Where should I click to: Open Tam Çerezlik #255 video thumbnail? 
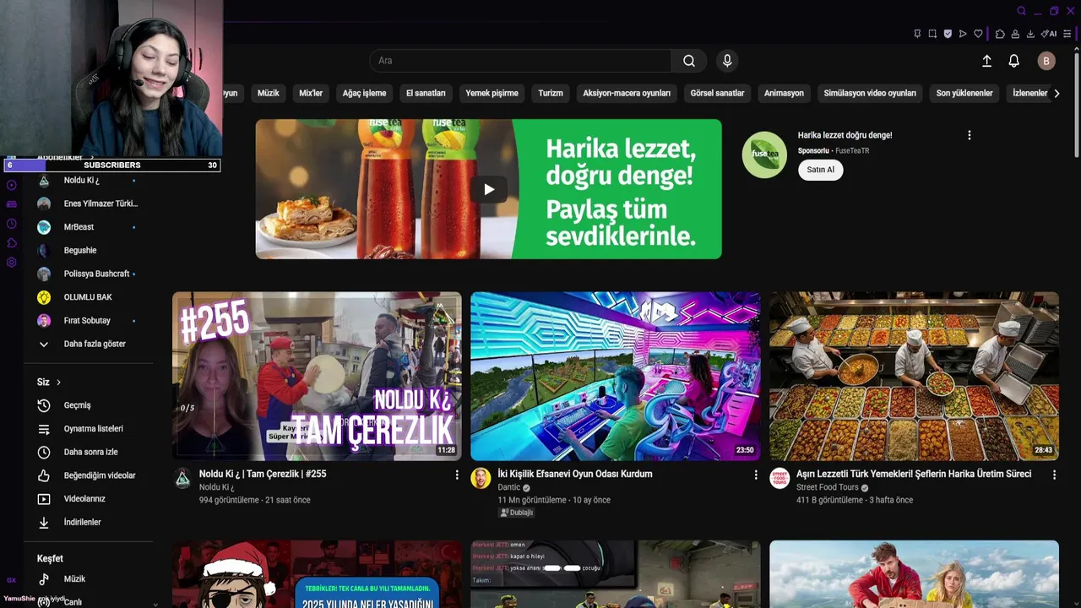(x=317, y=376)
